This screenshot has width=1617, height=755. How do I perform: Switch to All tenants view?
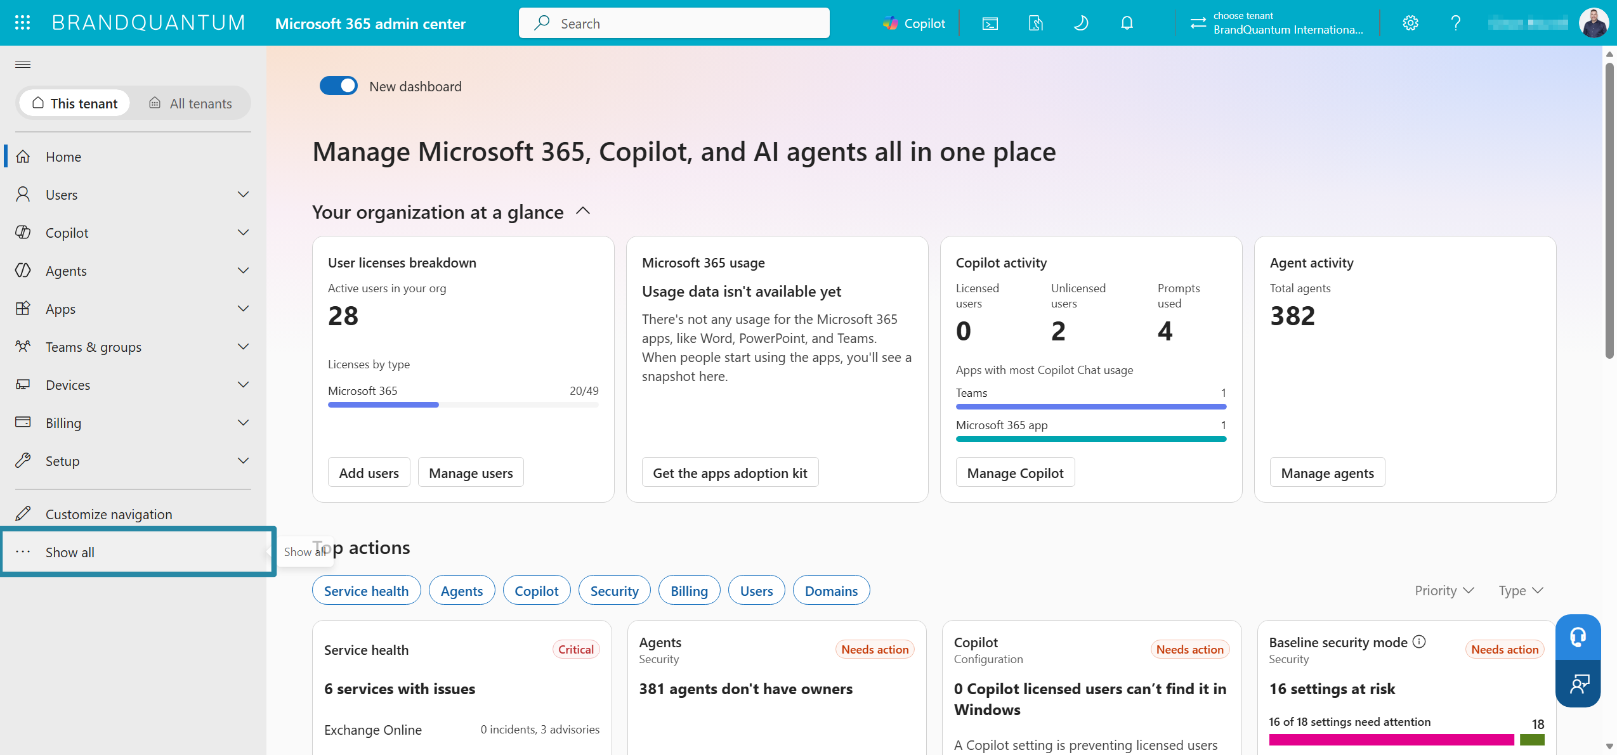click(x=190, y=103)
